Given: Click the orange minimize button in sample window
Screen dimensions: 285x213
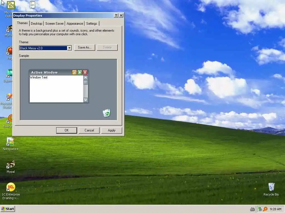Looking at the screenshot, I should click(74, 72).
